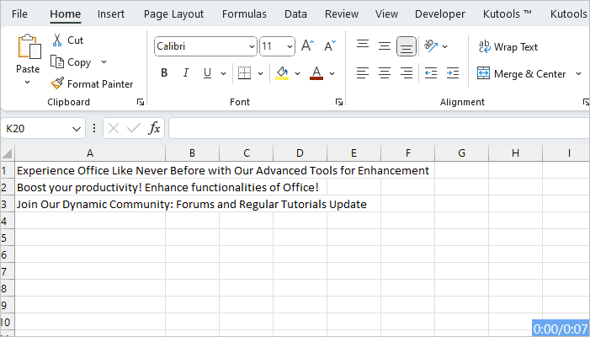This screenshot has width=590, height=337.
Task: Click the Increase Indent icon
Action: 452,73
